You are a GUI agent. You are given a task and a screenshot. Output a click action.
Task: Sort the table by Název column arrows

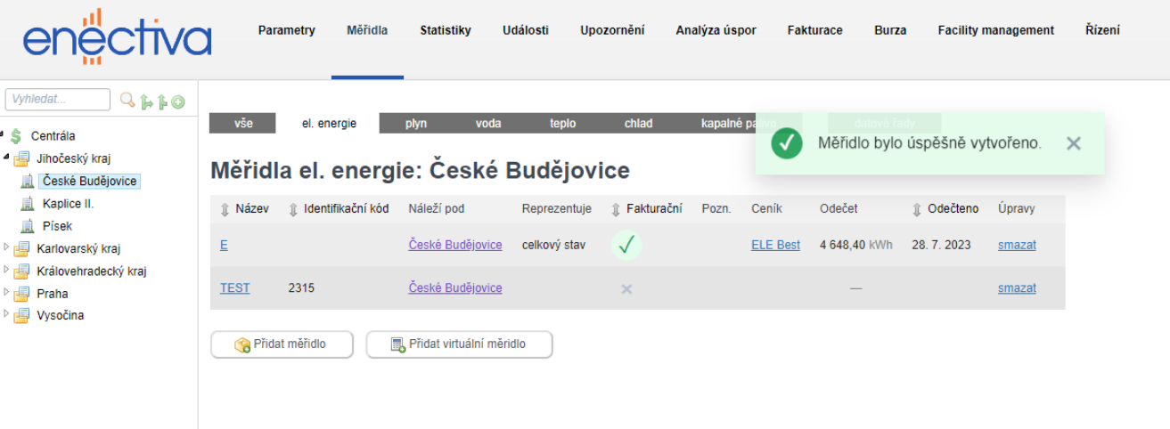[x=225, y=209]
